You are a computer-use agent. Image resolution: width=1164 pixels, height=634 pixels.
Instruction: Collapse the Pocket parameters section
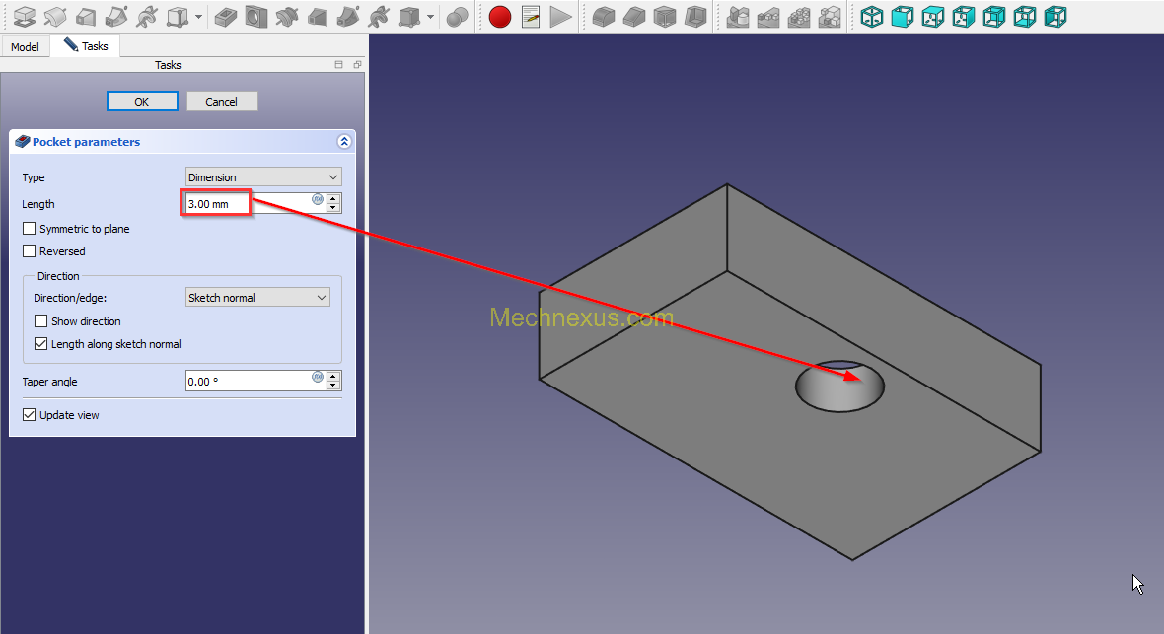click(343, 141)
